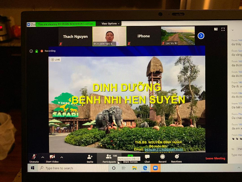Expand the audio options arrow beside Unmute
The width and height of the screenshot is (242, 182).
point(43,157)
